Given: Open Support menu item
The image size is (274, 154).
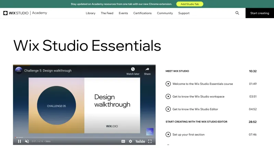Looking at the screenshot, I should point(184,13).
